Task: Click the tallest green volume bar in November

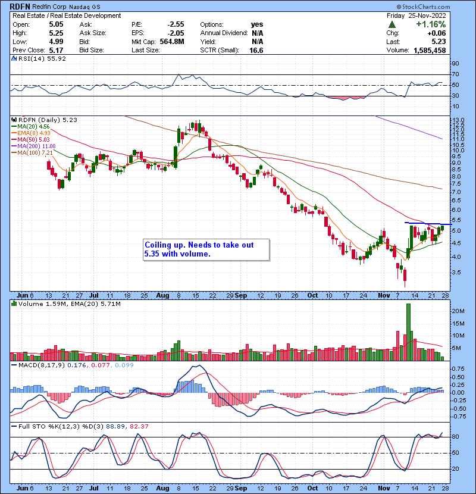Action: 409,332
